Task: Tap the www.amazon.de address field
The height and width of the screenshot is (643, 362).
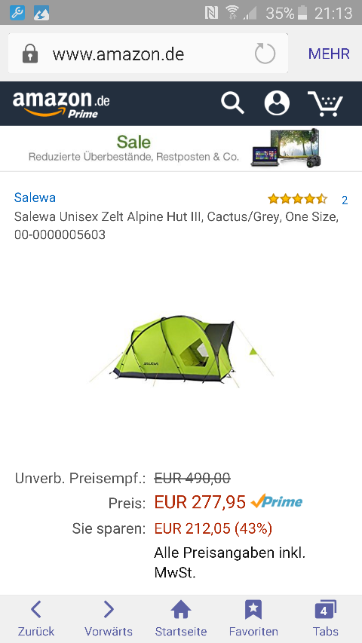Action: click(x=148, y=54)
